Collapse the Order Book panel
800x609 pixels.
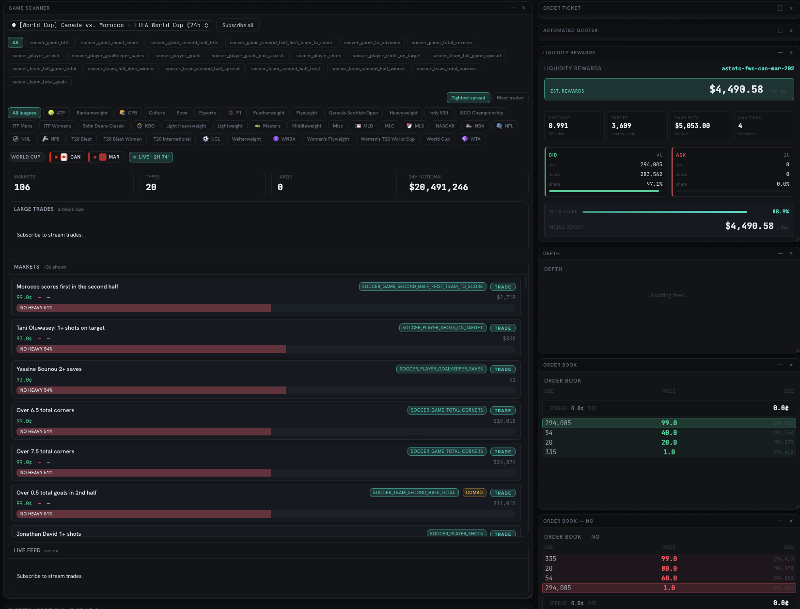click(x=780, y=365)
